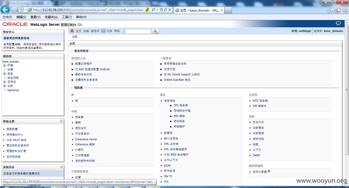Open the 监视服务器 help topic
The image size is (349, 188).
tap(14, 157)
